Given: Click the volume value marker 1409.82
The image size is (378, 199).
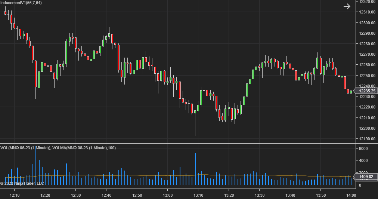Looking at the screenshot, I should click(366, 177).
